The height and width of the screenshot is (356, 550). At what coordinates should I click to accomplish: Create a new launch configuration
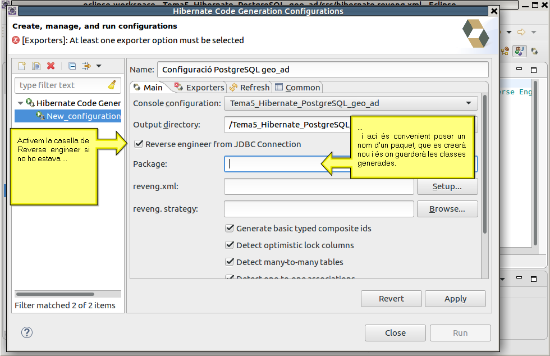pos(22,66)
